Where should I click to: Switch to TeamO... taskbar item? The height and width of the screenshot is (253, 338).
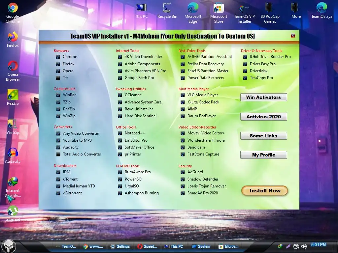pos(66,246)
